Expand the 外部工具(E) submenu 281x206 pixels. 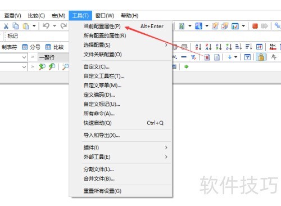point(121,157)
